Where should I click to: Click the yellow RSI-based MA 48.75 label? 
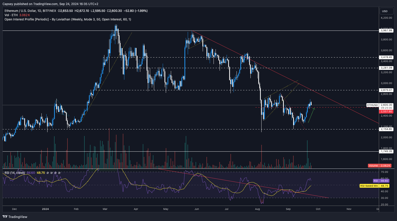tap(374, 186)
